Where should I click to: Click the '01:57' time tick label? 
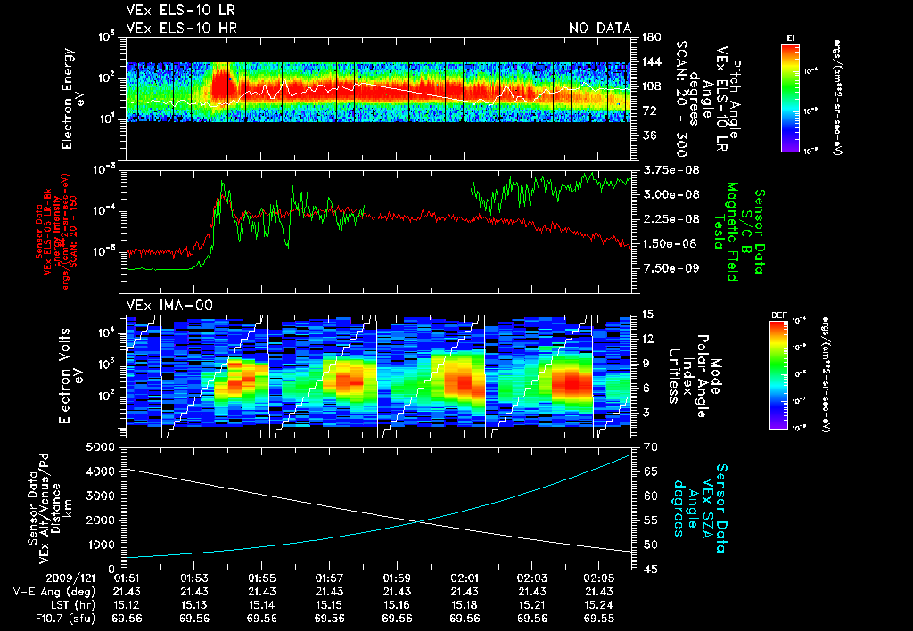point(330,578)
